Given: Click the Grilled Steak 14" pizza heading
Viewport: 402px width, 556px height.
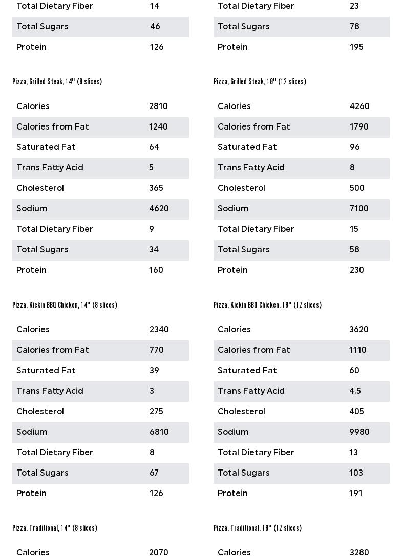Looking at the screenshot, I should 57,82.
